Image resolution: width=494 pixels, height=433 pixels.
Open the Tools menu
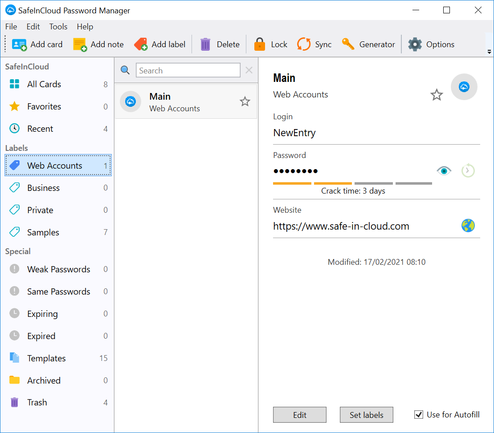(58, 27)
